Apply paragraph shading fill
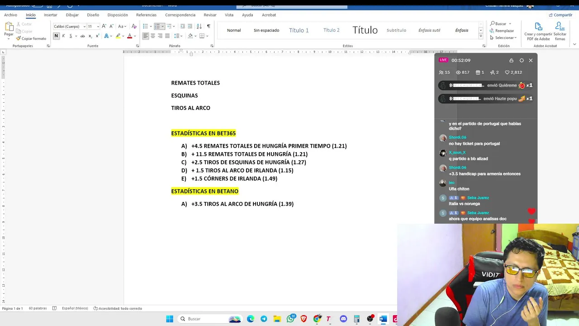 click(190, 36)
